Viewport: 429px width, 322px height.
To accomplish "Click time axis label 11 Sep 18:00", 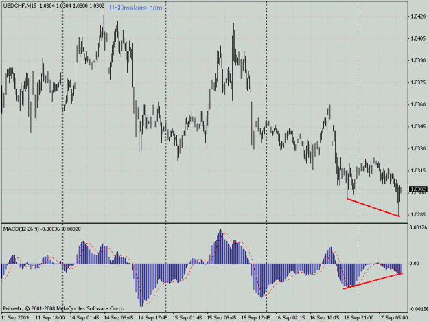I will 50,318.
